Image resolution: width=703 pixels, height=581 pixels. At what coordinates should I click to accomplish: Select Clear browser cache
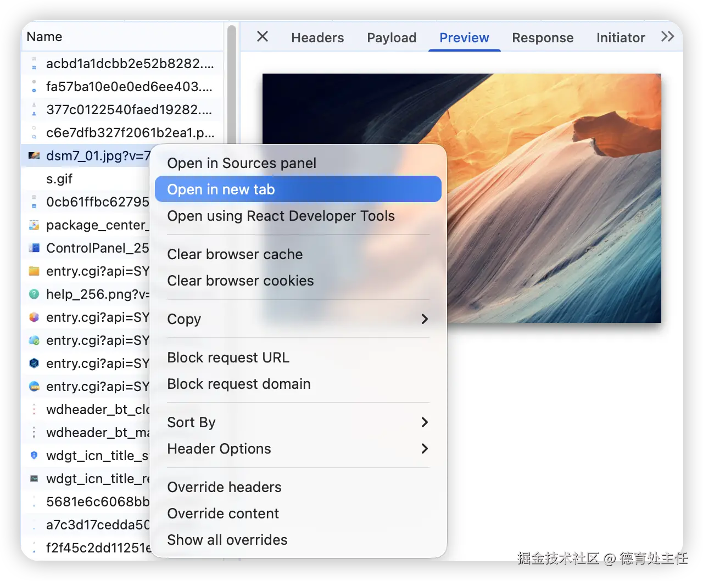(298, 254)
